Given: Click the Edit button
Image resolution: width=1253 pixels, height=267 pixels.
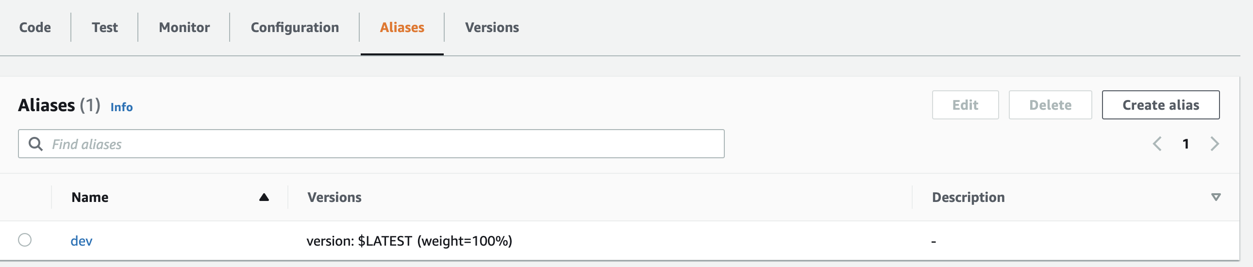Looking at the screenshot, I should tap(965, 104).
